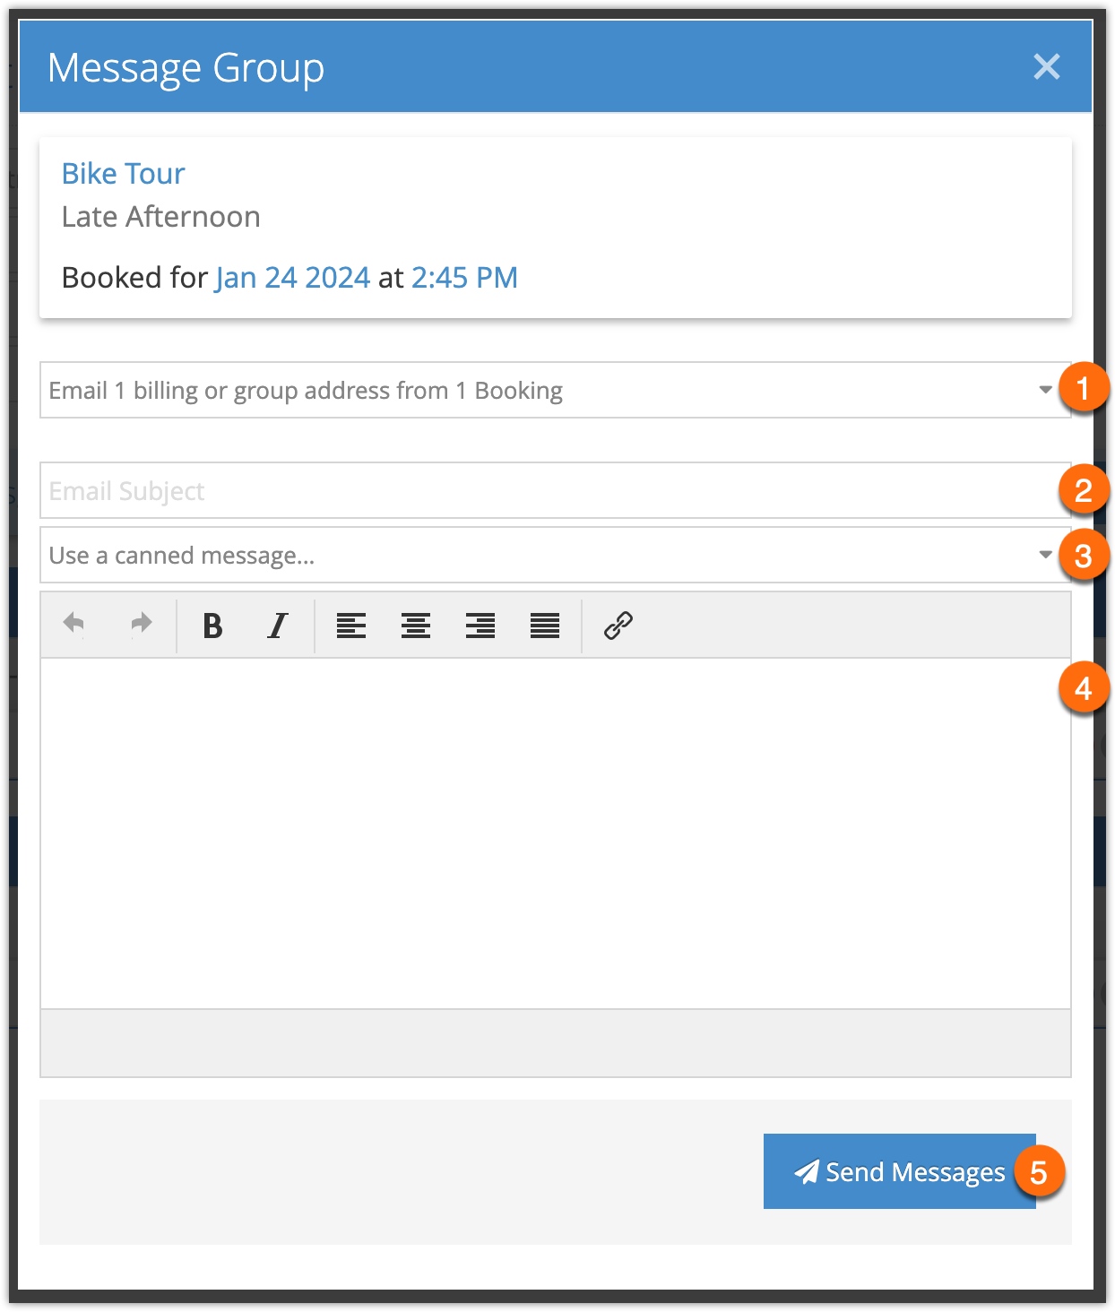Insert a hyperlink with link icon
The width and height of the screenshot is (1115, 1312).
[618, 626]
